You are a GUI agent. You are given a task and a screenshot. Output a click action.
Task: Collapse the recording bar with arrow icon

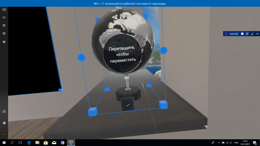tap(252, 34)
